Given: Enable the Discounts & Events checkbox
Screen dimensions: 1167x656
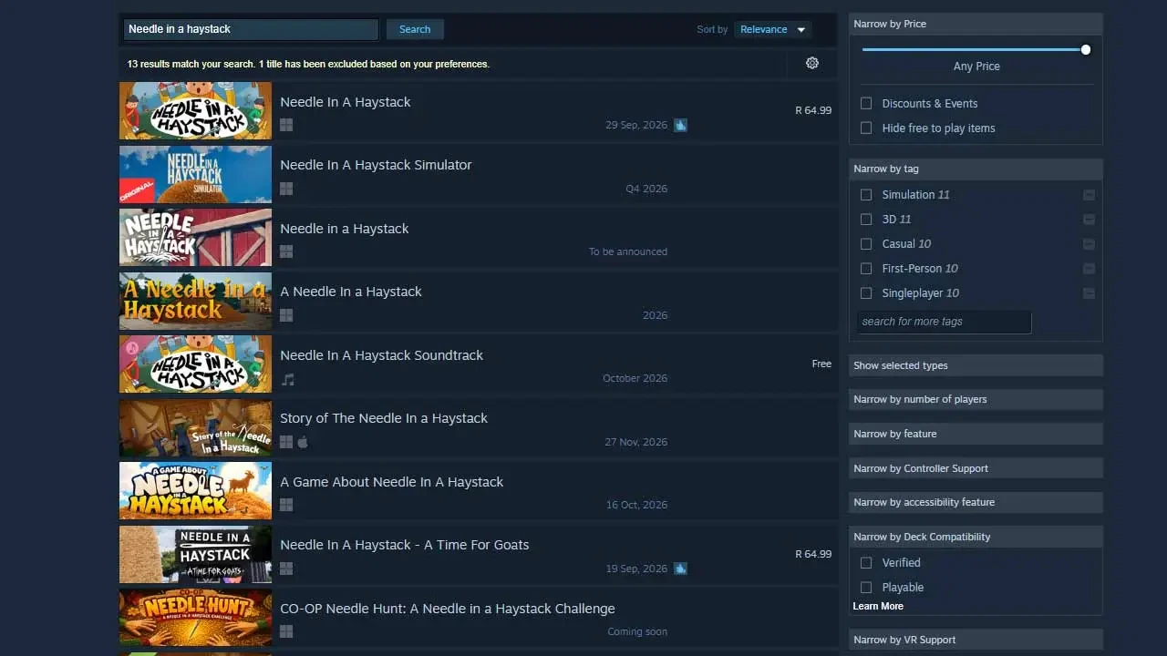Looking at the screenshot, I should 866,104.
